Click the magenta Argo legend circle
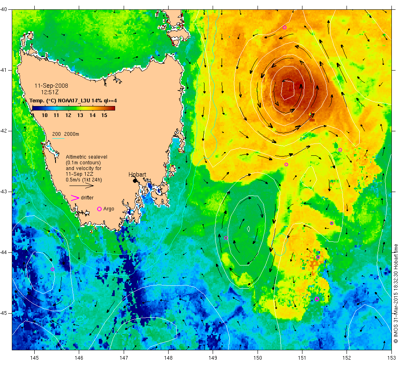The height and width of the screenshot is (367, 400). click(100, 209)
